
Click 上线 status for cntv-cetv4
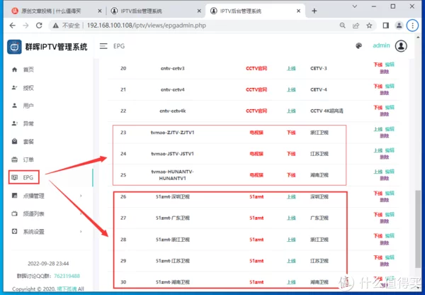[291, 89]
